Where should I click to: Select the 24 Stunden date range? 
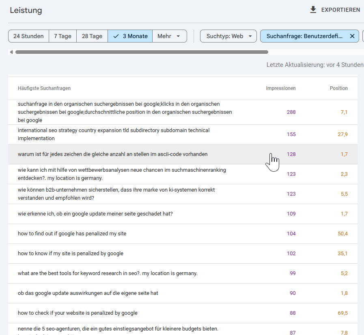(28, 36)
